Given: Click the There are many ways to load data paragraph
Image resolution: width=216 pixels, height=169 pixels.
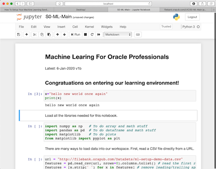Looking at the screenshot, I should tap(120, 149).
